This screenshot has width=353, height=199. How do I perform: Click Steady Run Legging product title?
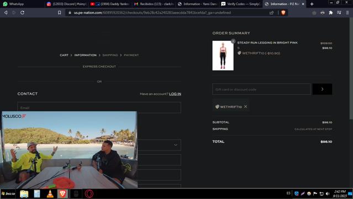pyautogui.click(x=267, y=42)
